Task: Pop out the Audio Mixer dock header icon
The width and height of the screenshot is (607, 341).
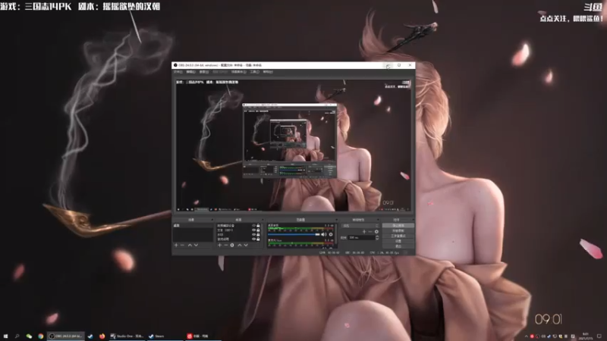Action: 336,220
